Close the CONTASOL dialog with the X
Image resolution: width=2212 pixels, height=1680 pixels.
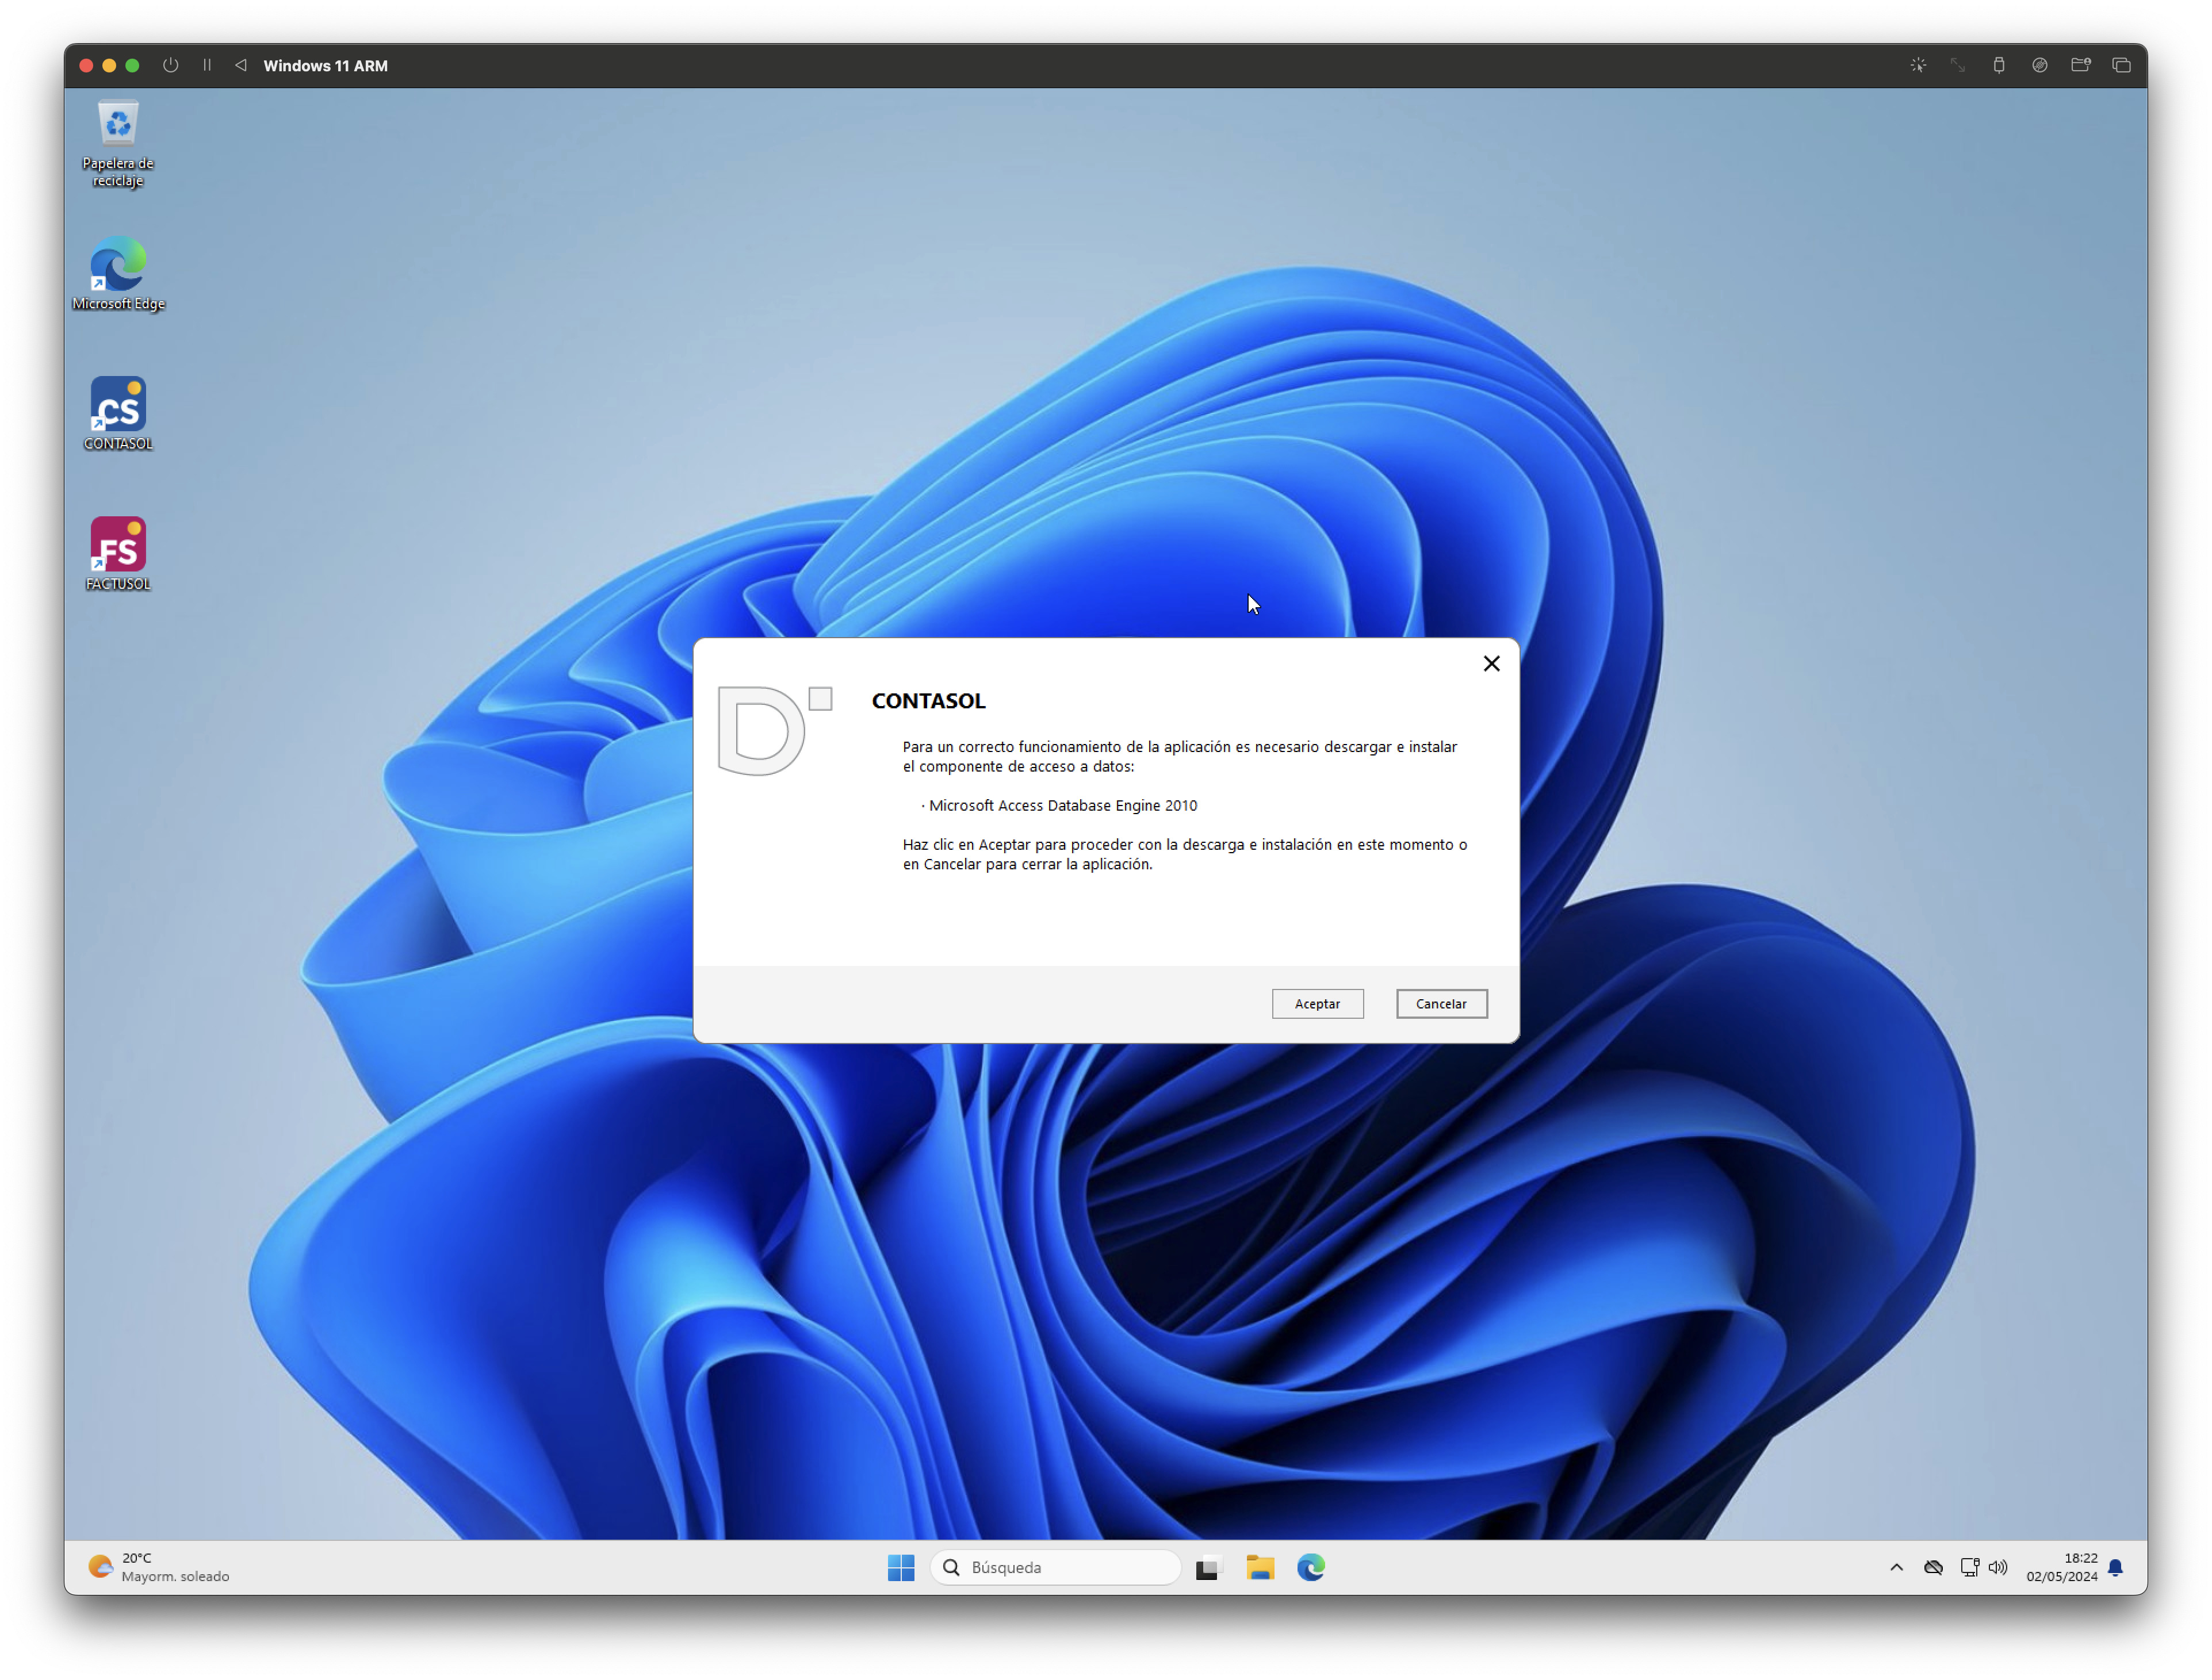(x=1491, y=663)
